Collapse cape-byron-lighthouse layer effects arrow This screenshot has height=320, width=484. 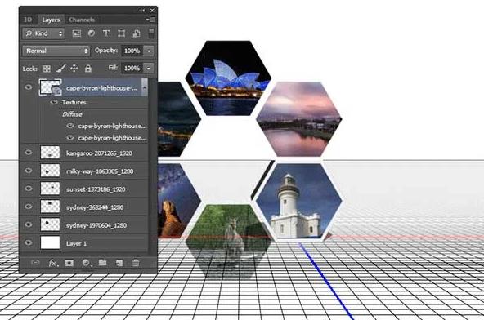(x=145, y=87)
